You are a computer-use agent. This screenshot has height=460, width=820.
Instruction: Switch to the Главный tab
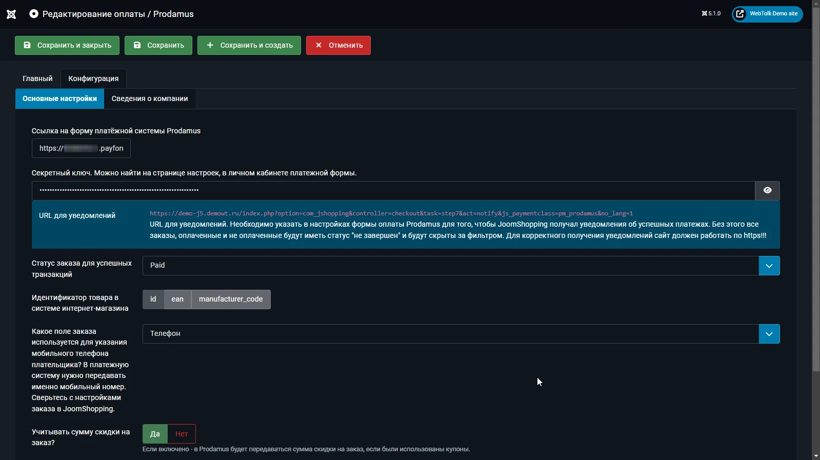[x=37, y=78]
